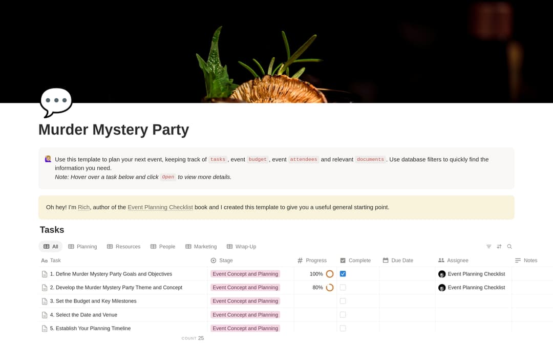Open the Event Planning Checklist book link
Viewport: 553px width, 345px height.
coord(160,207)
